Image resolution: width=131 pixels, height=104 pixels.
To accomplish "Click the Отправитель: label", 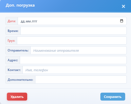I will click(18, 50).
